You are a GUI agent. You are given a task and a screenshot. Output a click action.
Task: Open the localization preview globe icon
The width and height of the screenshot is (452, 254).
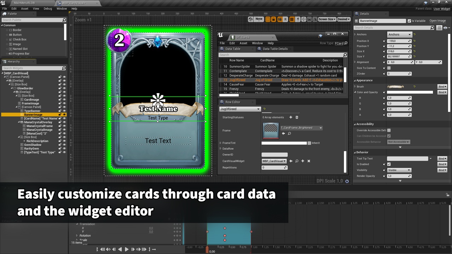coord(250,19)
